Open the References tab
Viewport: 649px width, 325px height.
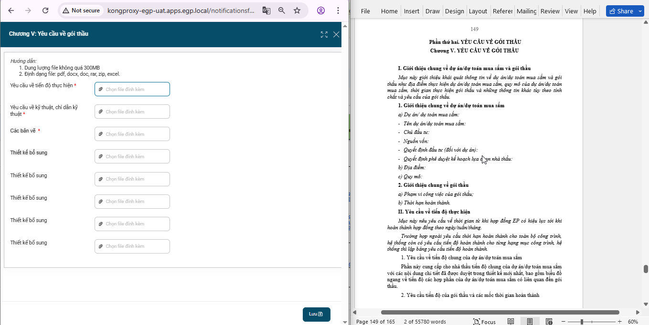click(502, 11)
